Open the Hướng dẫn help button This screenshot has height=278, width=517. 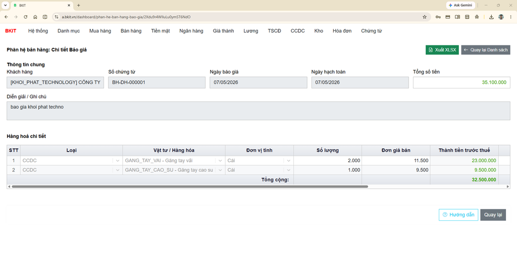[x=458, y=215]
